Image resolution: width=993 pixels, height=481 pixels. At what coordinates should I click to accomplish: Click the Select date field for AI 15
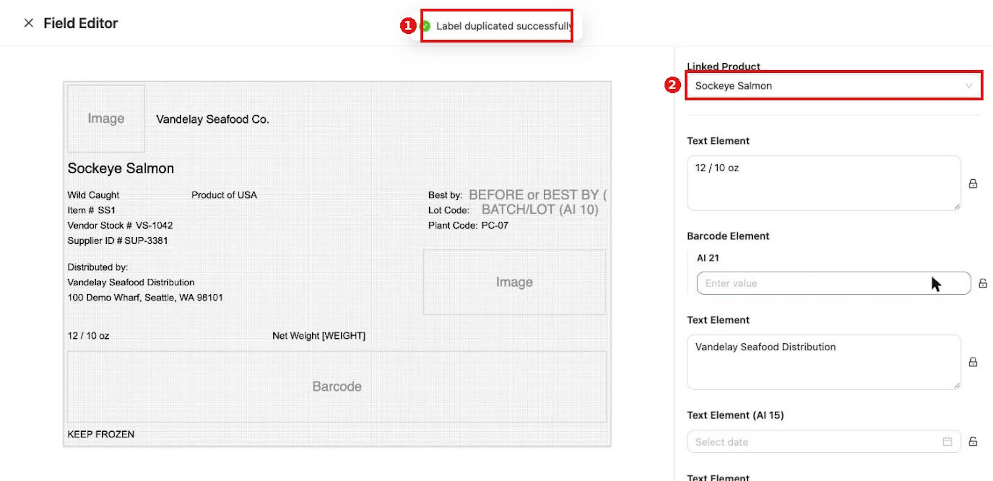[824, 441]
